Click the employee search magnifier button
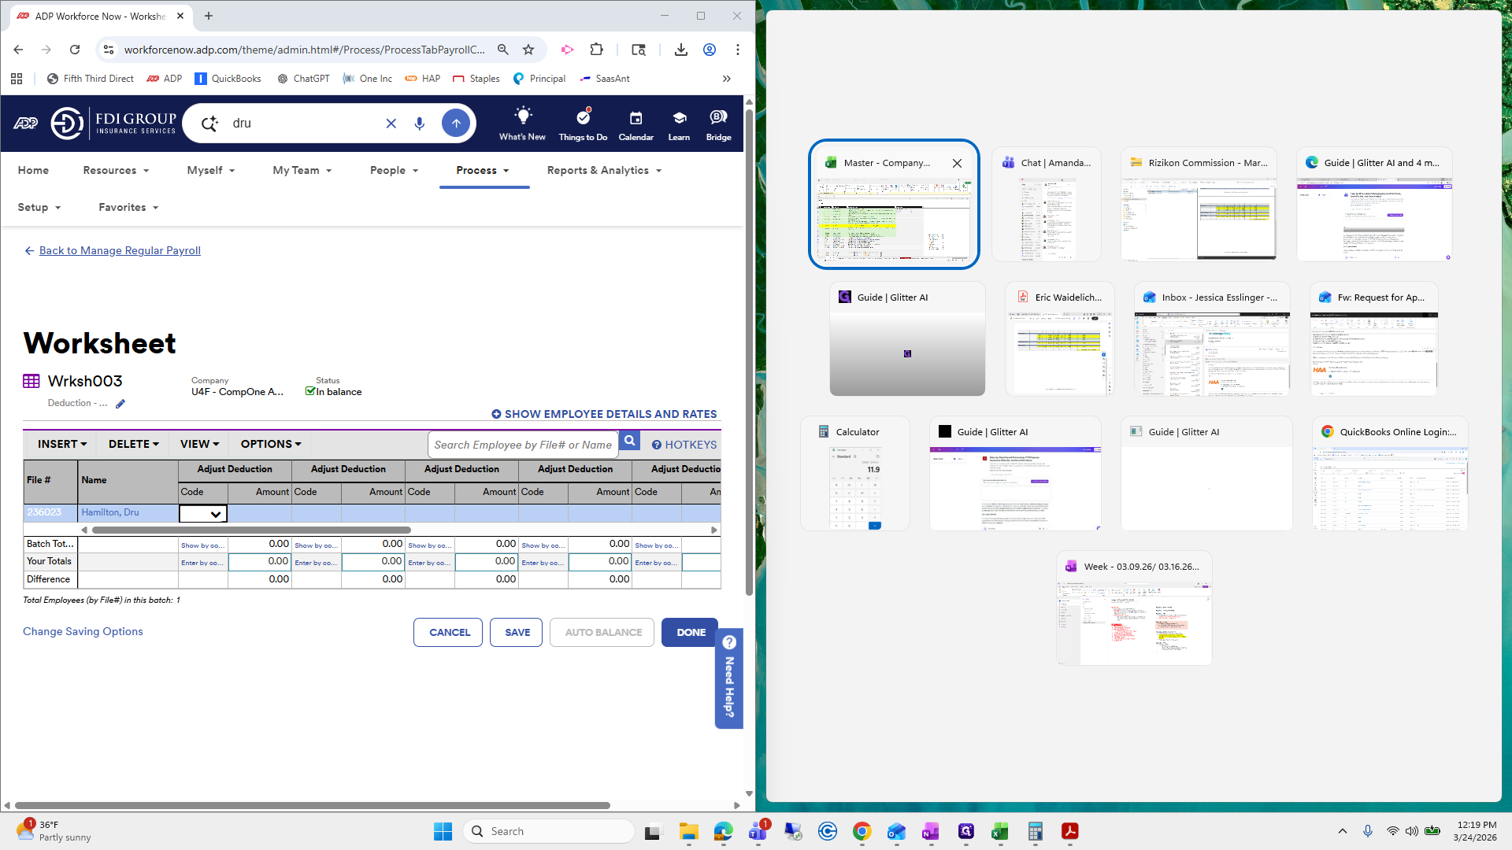This screenshot has height=850, width=1512. click(629, 442)
